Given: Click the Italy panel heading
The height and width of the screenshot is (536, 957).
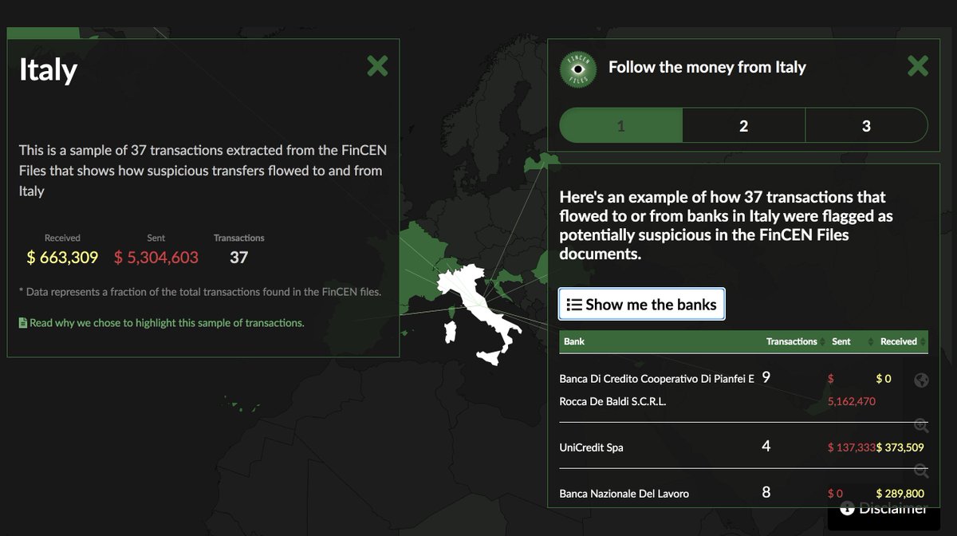Looking at the screenshot, I should tap(48, 70).
